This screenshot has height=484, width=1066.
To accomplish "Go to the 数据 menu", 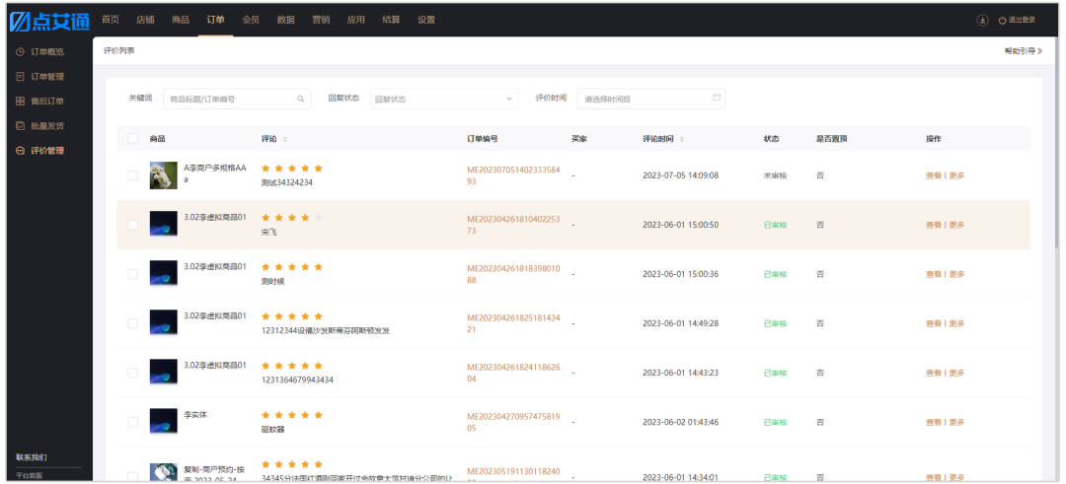I will point(285,20).
